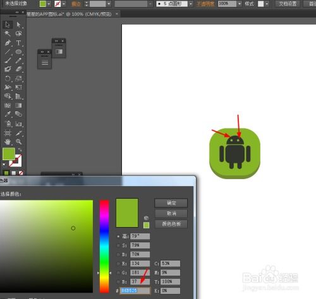Select the blue radio button at 37
Viewport: 316px width, 299px height.
tap(118, 281)
